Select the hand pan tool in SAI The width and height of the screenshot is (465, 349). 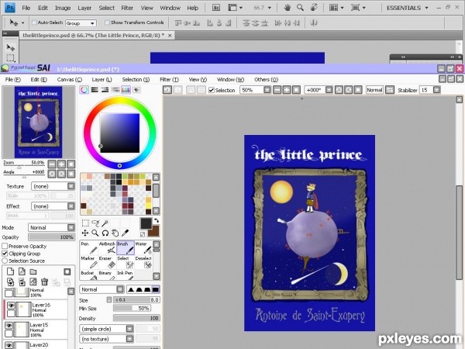(x=115, y=233)
